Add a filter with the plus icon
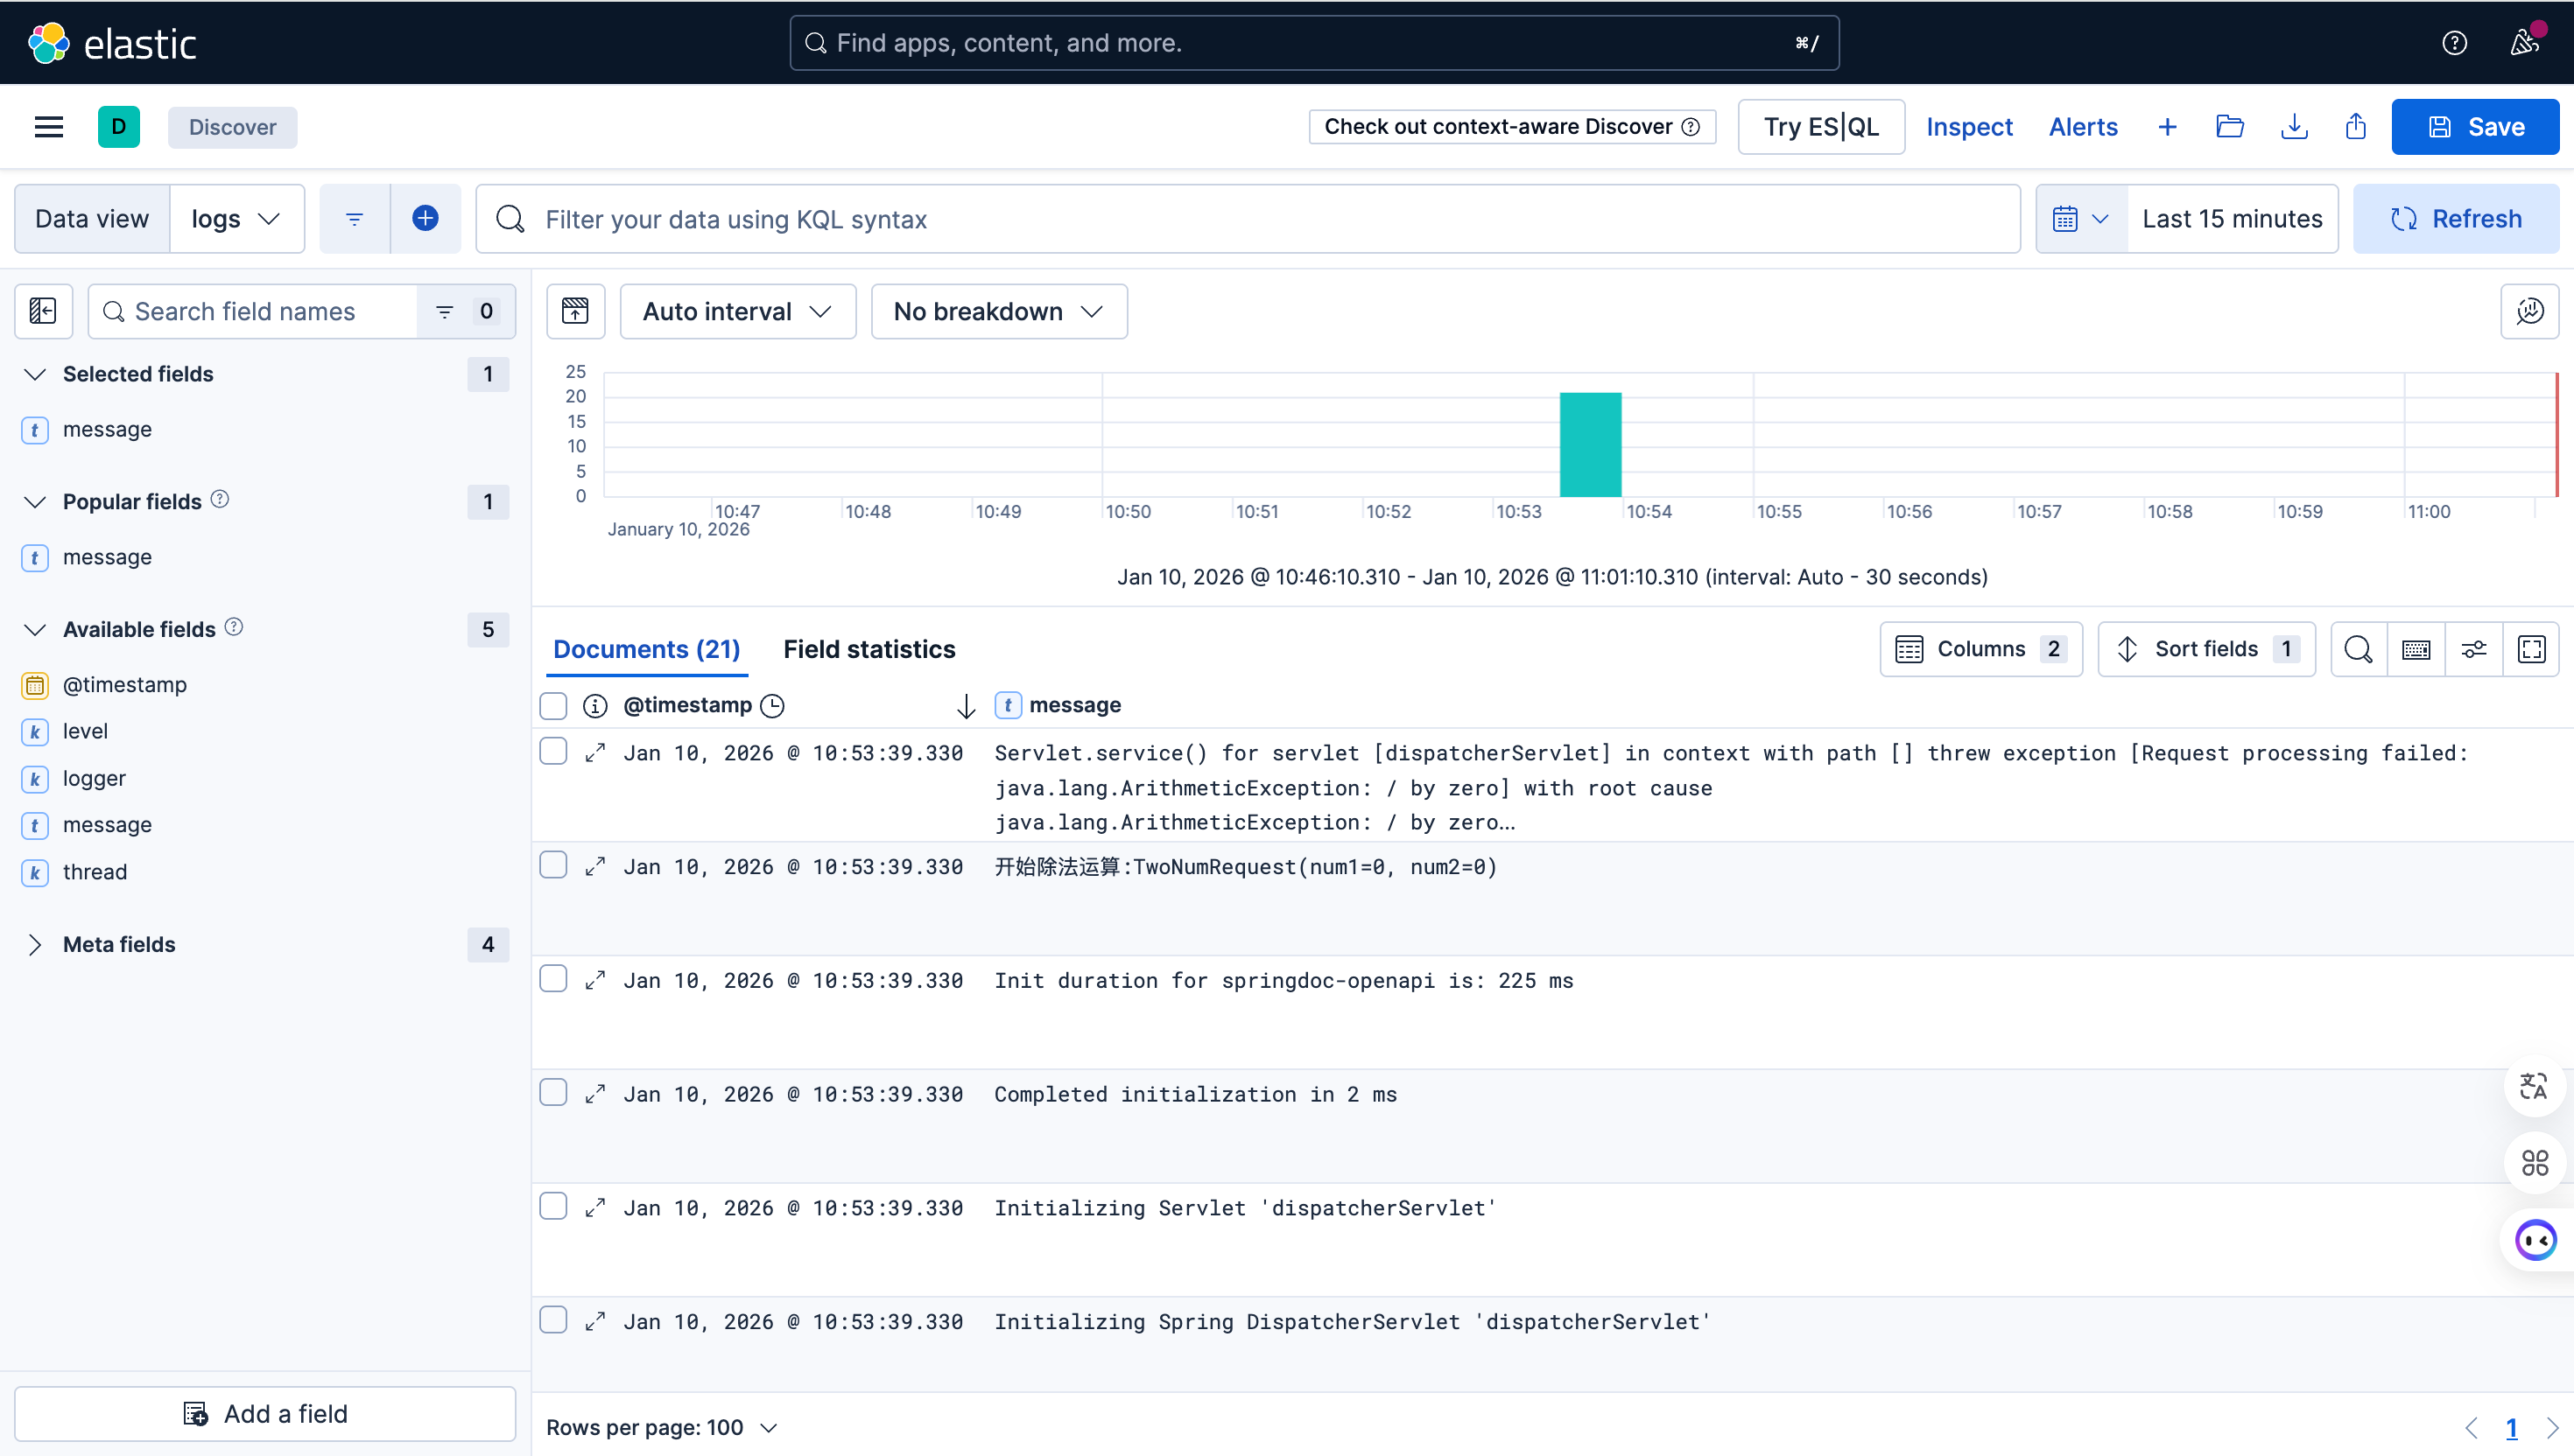The image size is (2574, 1456). click(x=425, y=219)
